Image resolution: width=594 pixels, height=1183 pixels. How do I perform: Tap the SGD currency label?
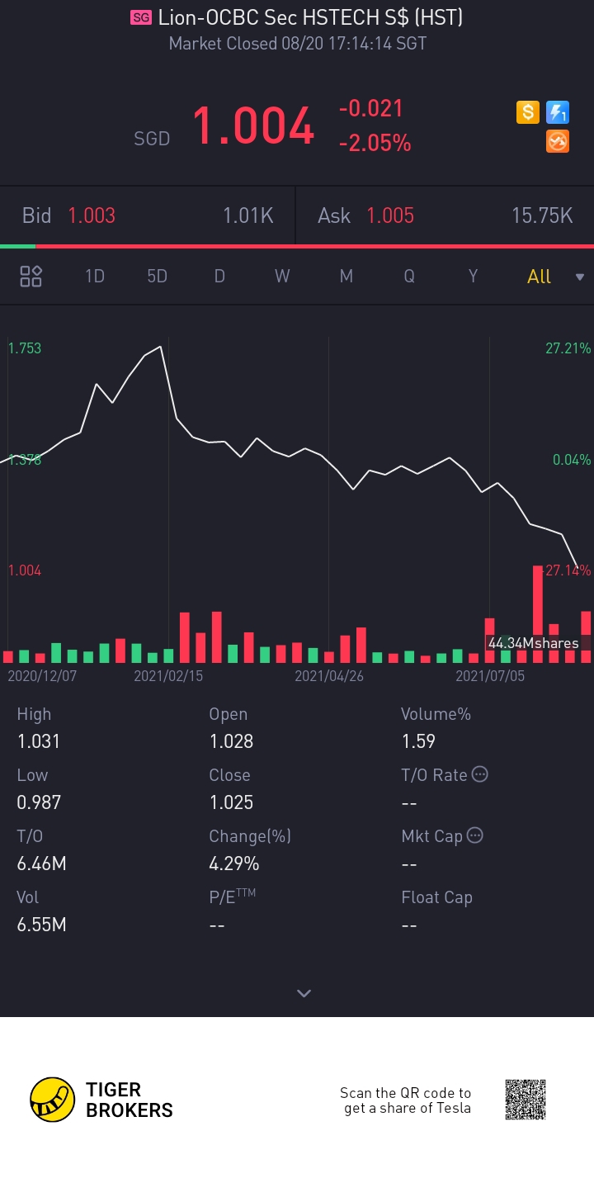152,139
